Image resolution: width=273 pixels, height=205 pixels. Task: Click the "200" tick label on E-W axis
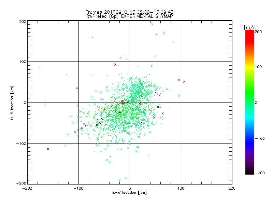click(232, 188)
